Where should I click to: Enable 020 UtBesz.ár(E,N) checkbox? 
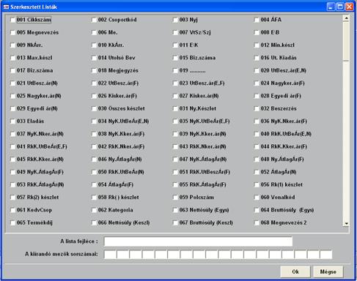tap(257, 70)
